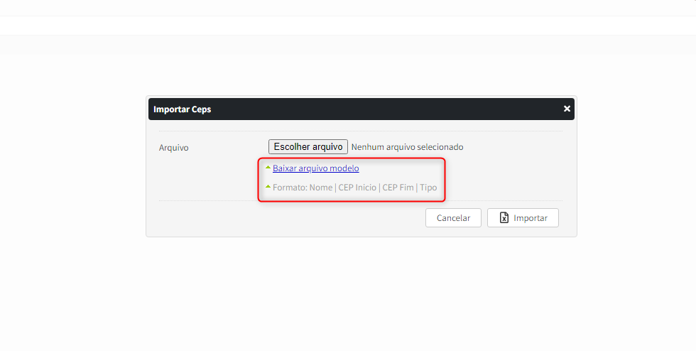Open the Baixar arquivo modelo link

point(315,168)
